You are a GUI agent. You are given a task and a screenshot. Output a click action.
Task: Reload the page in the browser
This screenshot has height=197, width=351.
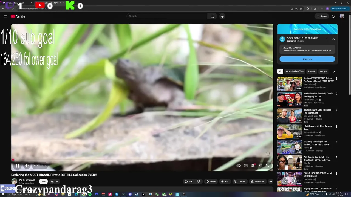[x=13, y=8]
